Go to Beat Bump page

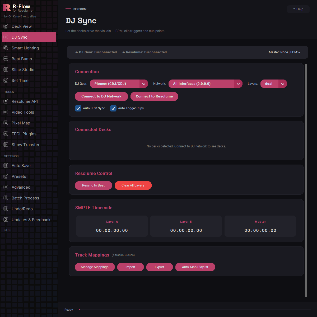[x=29, y=59]
